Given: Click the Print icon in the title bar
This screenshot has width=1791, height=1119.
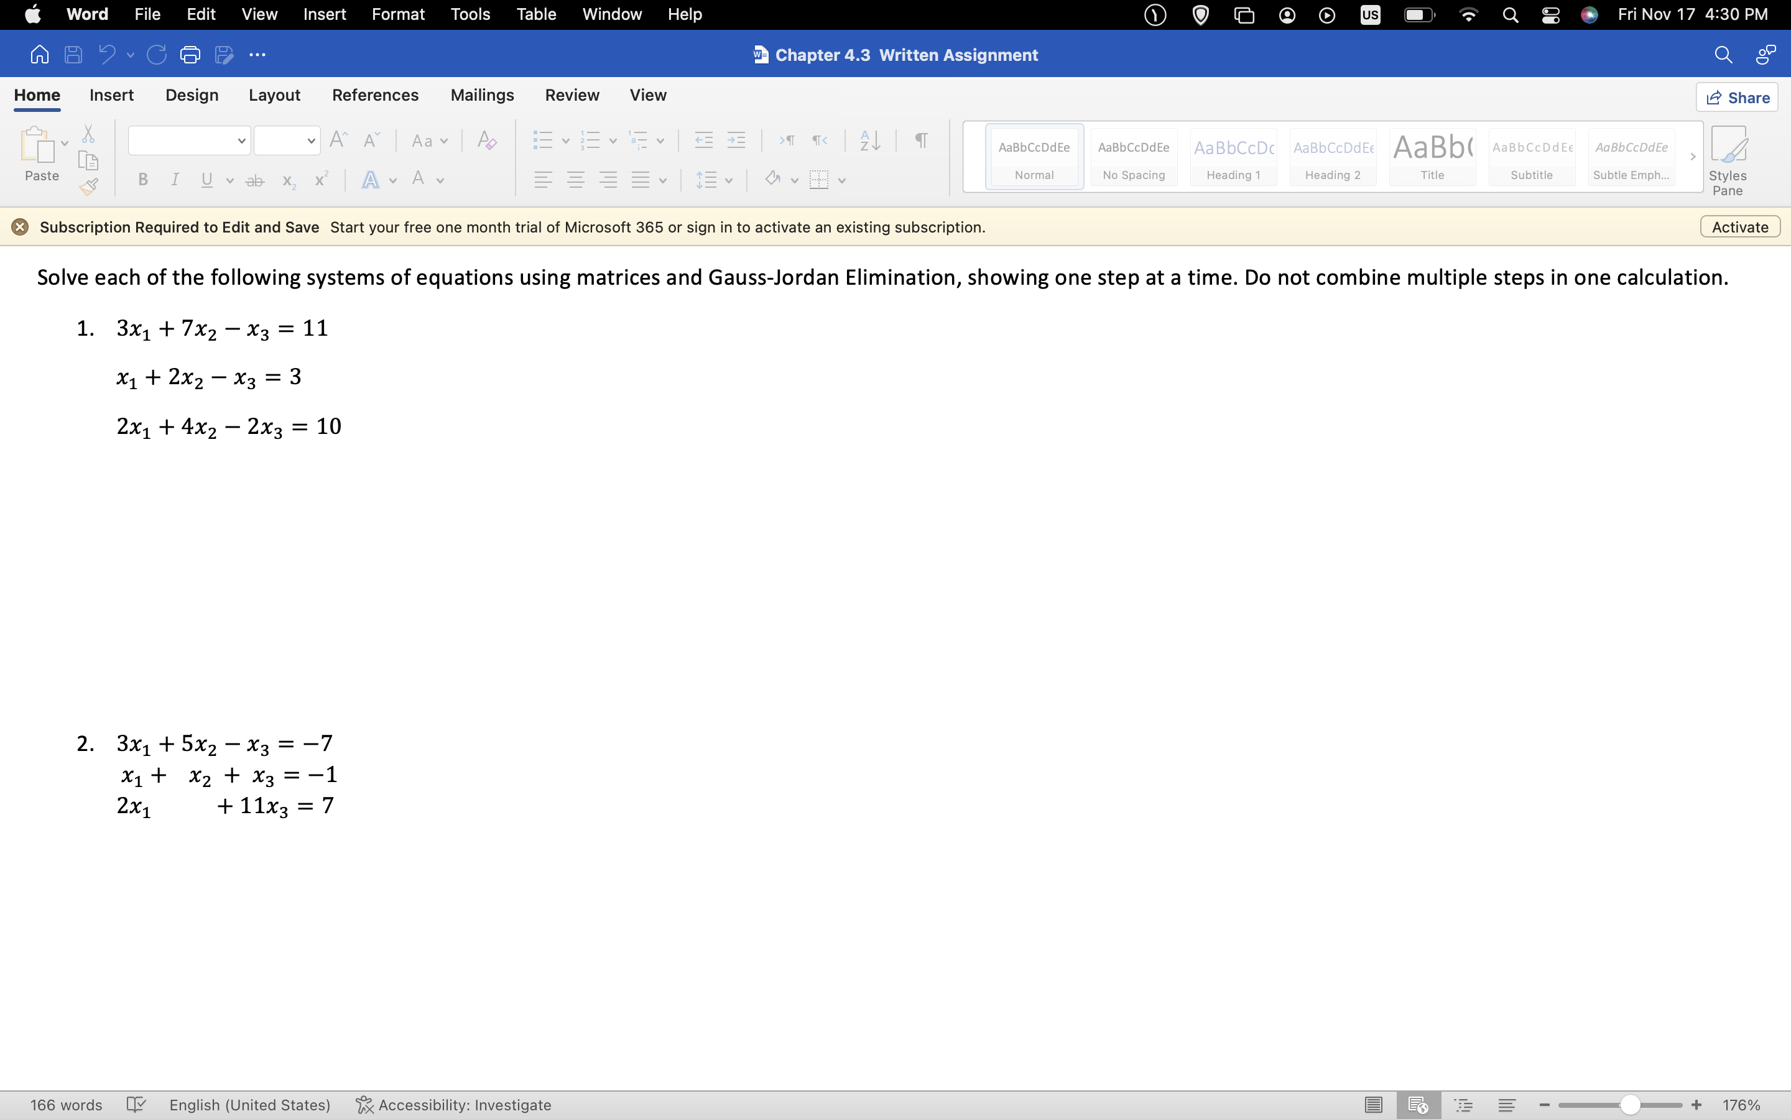Looking at the screenshot, I should tap(190, 54).
